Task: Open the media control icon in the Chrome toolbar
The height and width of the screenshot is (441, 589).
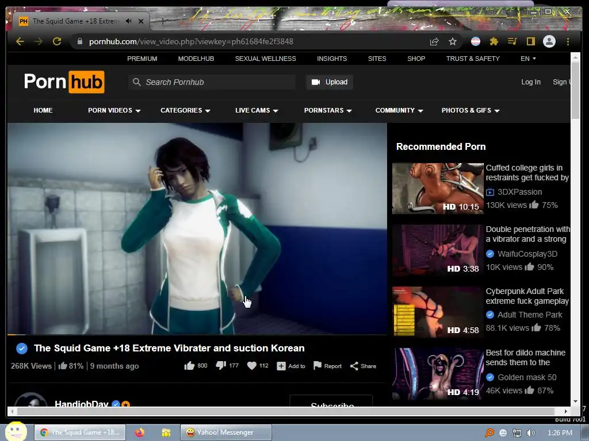Action: point(512,41)
